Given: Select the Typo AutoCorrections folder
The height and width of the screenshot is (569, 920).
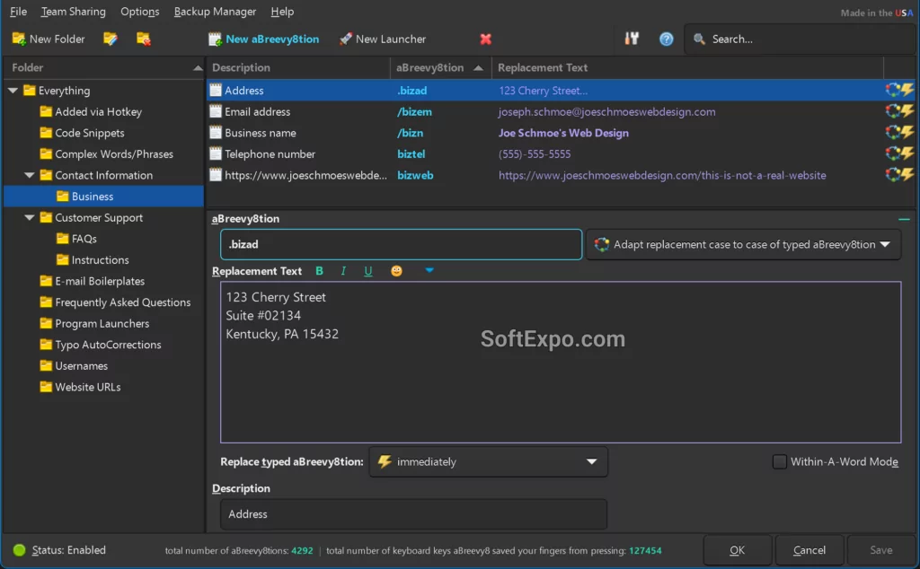Looking at the screenshot, I should click(108, 345).
